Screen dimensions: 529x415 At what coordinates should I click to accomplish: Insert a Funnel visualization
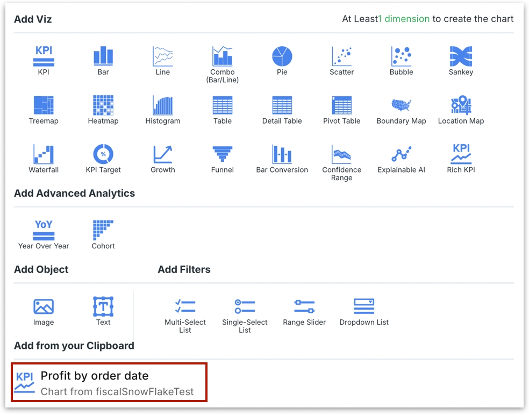click(222, 154)
